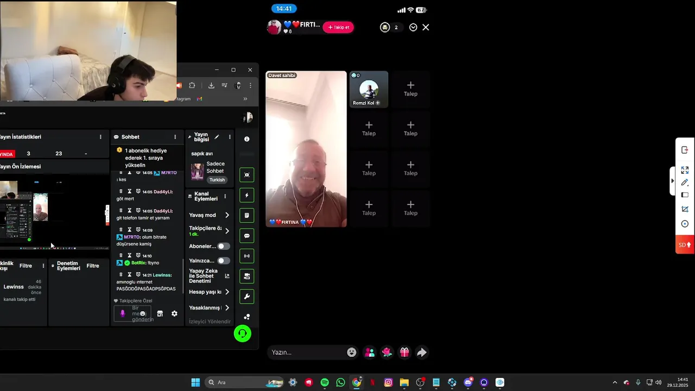This screenshot has width=695, height=391.
Task: Timeout BotRix via hourglass icon
Action: click(130, 255)
